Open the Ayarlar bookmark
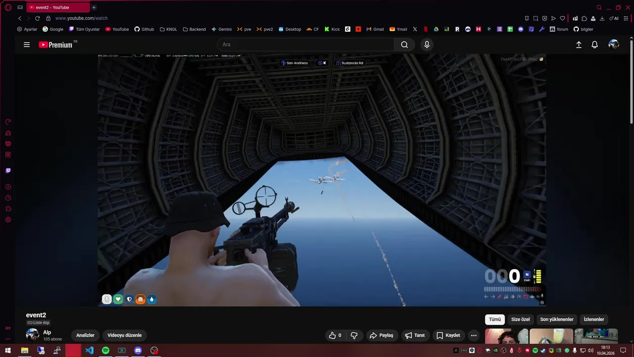The width and height of the screenshot is (634, 357). pos(27,29)
